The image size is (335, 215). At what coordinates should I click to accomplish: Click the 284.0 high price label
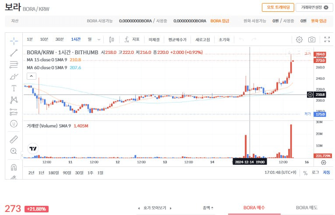320,54
